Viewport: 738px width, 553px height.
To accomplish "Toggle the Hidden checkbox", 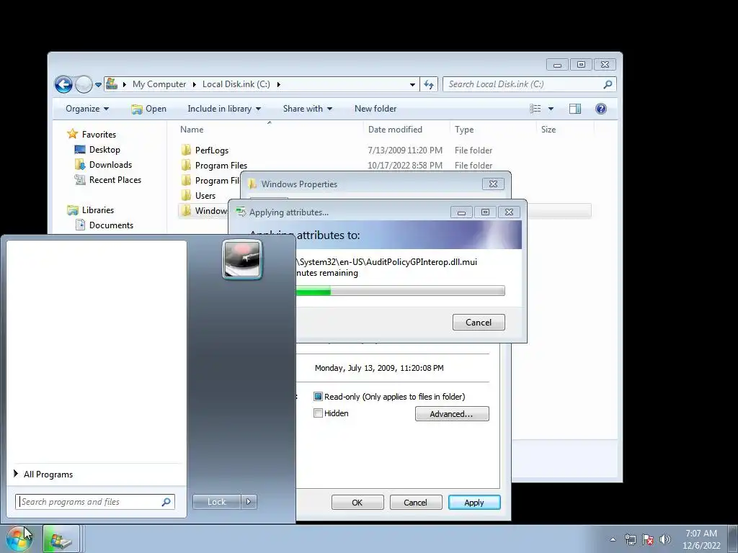I will tap(318, 413).
